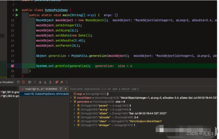Click the inline args: [] hint
This screenshot has height=139, width=219.
tap(111, 15)
